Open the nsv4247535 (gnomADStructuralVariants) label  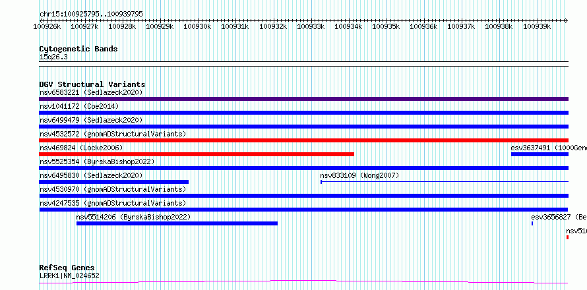pyautogui.click(x=113, y=203)
